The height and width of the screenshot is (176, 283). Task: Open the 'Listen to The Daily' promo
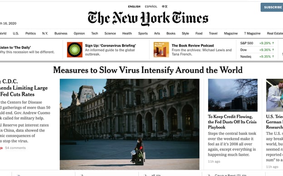click(27, 50)
